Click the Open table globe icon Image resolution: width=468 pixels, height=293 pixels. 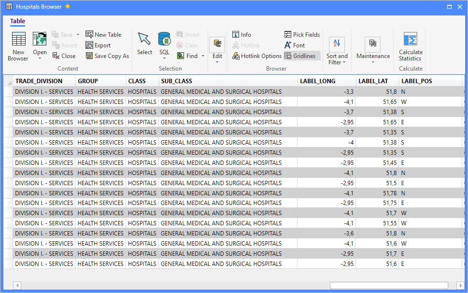point(40,39)
